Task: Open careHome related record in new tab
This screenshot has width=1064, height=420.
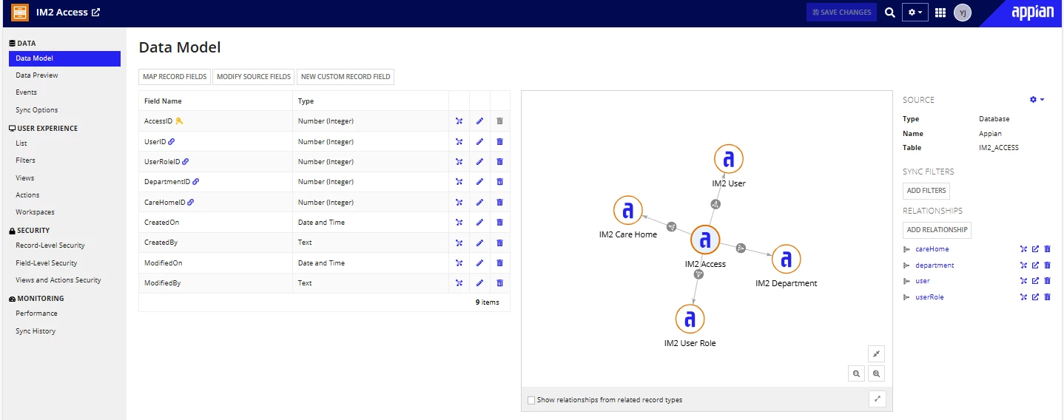Action: click(x=1036, y=249)
